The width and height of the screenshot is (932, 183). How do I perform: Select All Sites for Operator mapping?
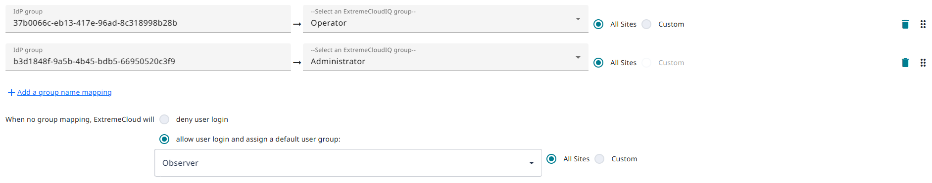click(x=598, y=24)
